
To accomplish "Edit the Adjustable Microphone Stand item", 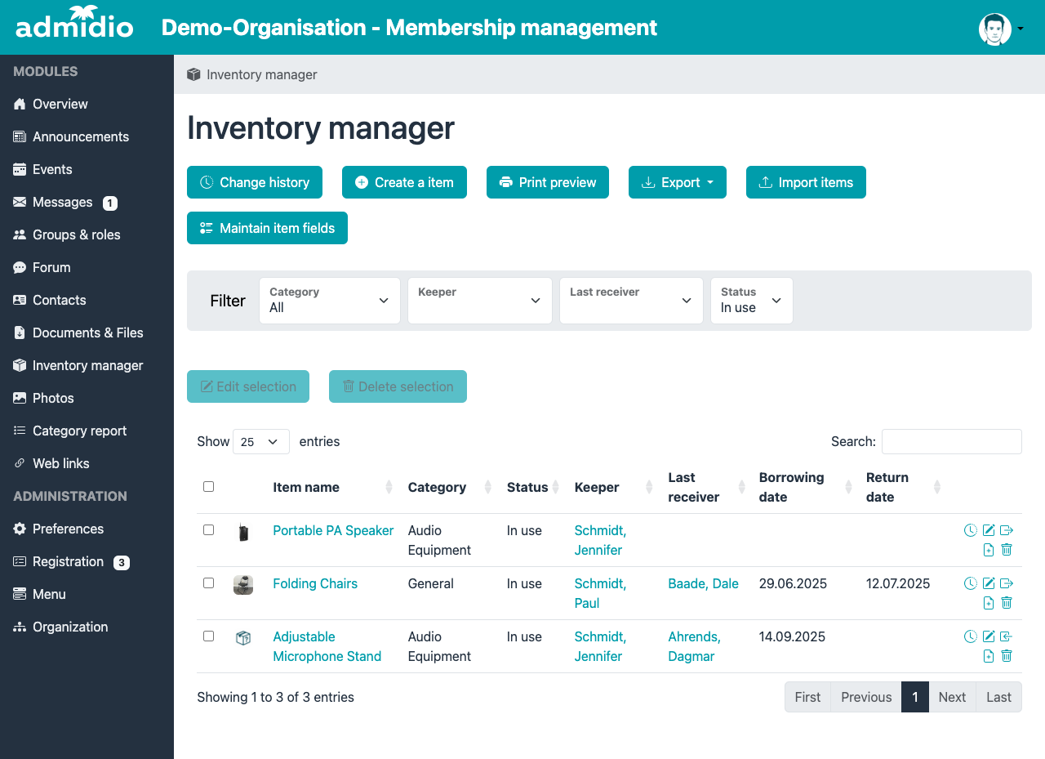I will click(989, 636).
